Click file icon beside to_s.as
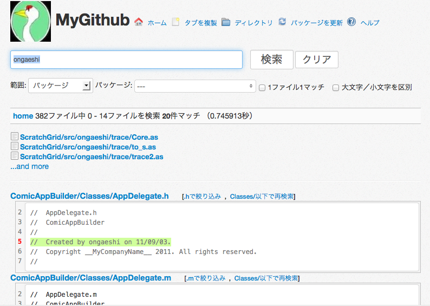Image resolution: width=430 pixels, height=306 pixels. [15, 146]
